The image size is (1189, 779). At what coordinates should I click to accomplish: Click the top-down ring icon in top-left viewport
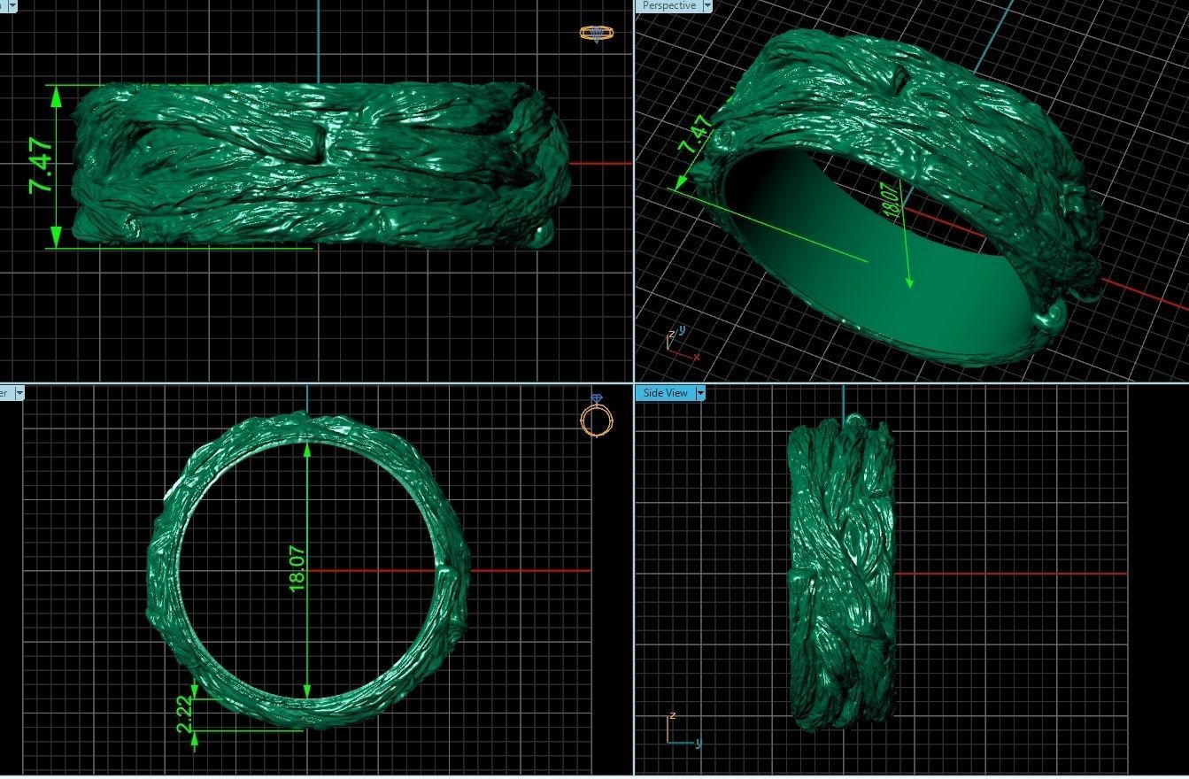click(x=597, y=34)
